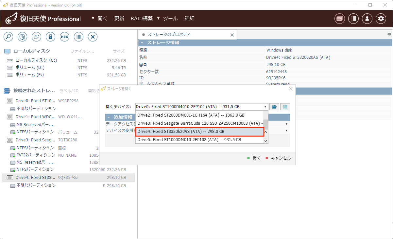Viewport: 393px width, 239px height.
Task: Open the 開くデバイス combo box arrow
Action: pyautogui.click(x=265, y=107)
